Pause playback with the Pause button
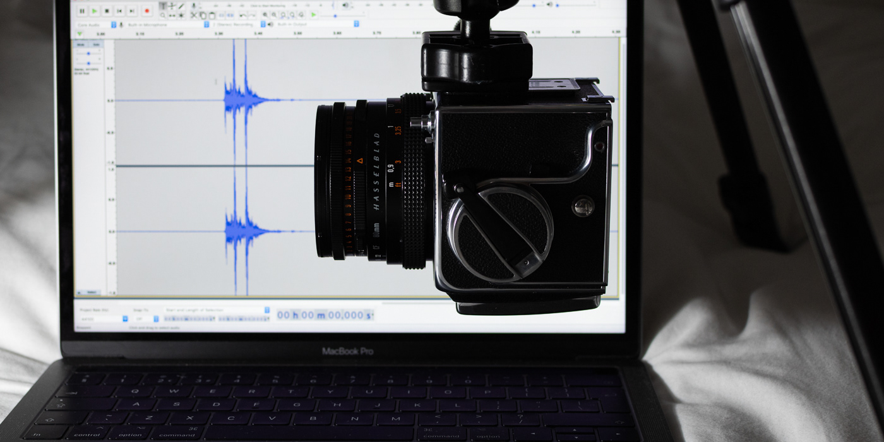 (82, 11)
